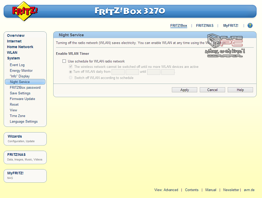Click View: Advanced footer link

pos(166,190)
